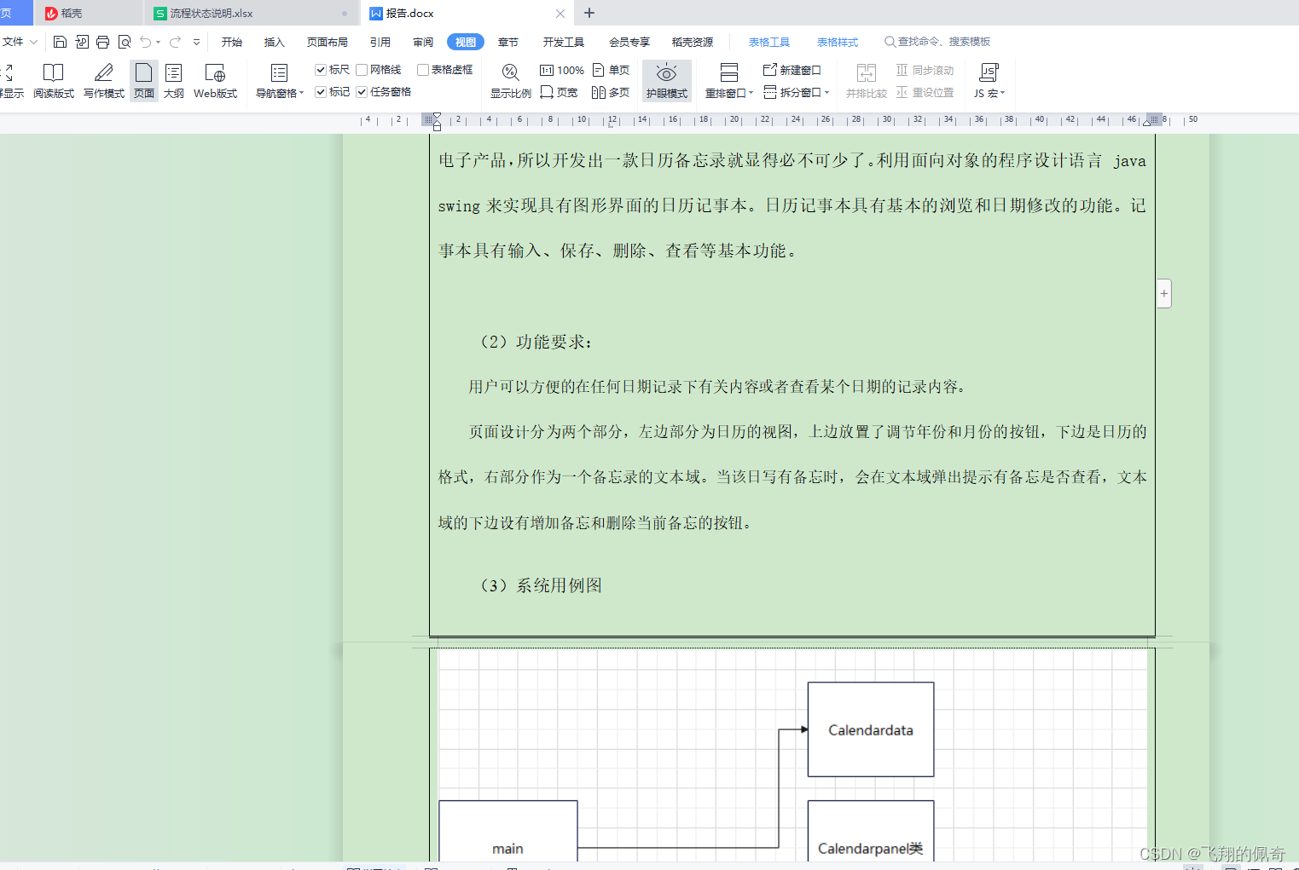Click the 查找命令、搜索模板 search field
Image resolution: width=1299 pixels, height=870 pixels.
click(938, 41)
